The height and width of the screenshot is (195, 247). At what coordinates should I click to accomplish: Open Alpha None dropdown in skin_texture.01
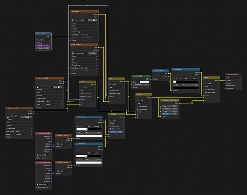(x=54, y=105)
